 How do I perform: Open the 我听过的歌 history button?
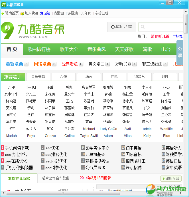point(122,27)
